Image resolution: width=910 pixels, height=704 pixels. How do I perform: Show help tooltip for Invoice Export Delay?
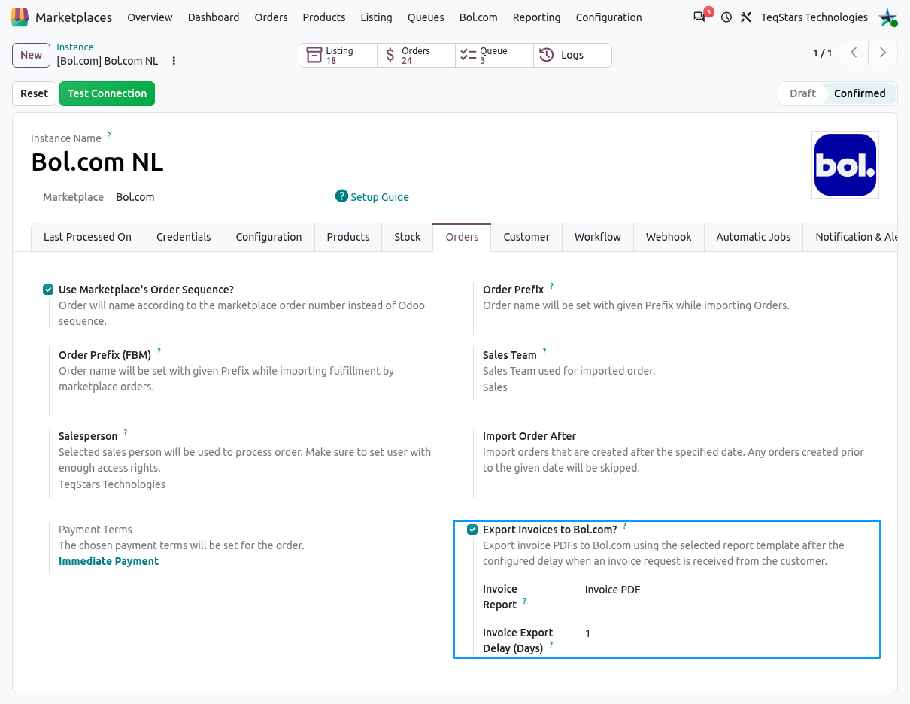(x=551, y=645)
